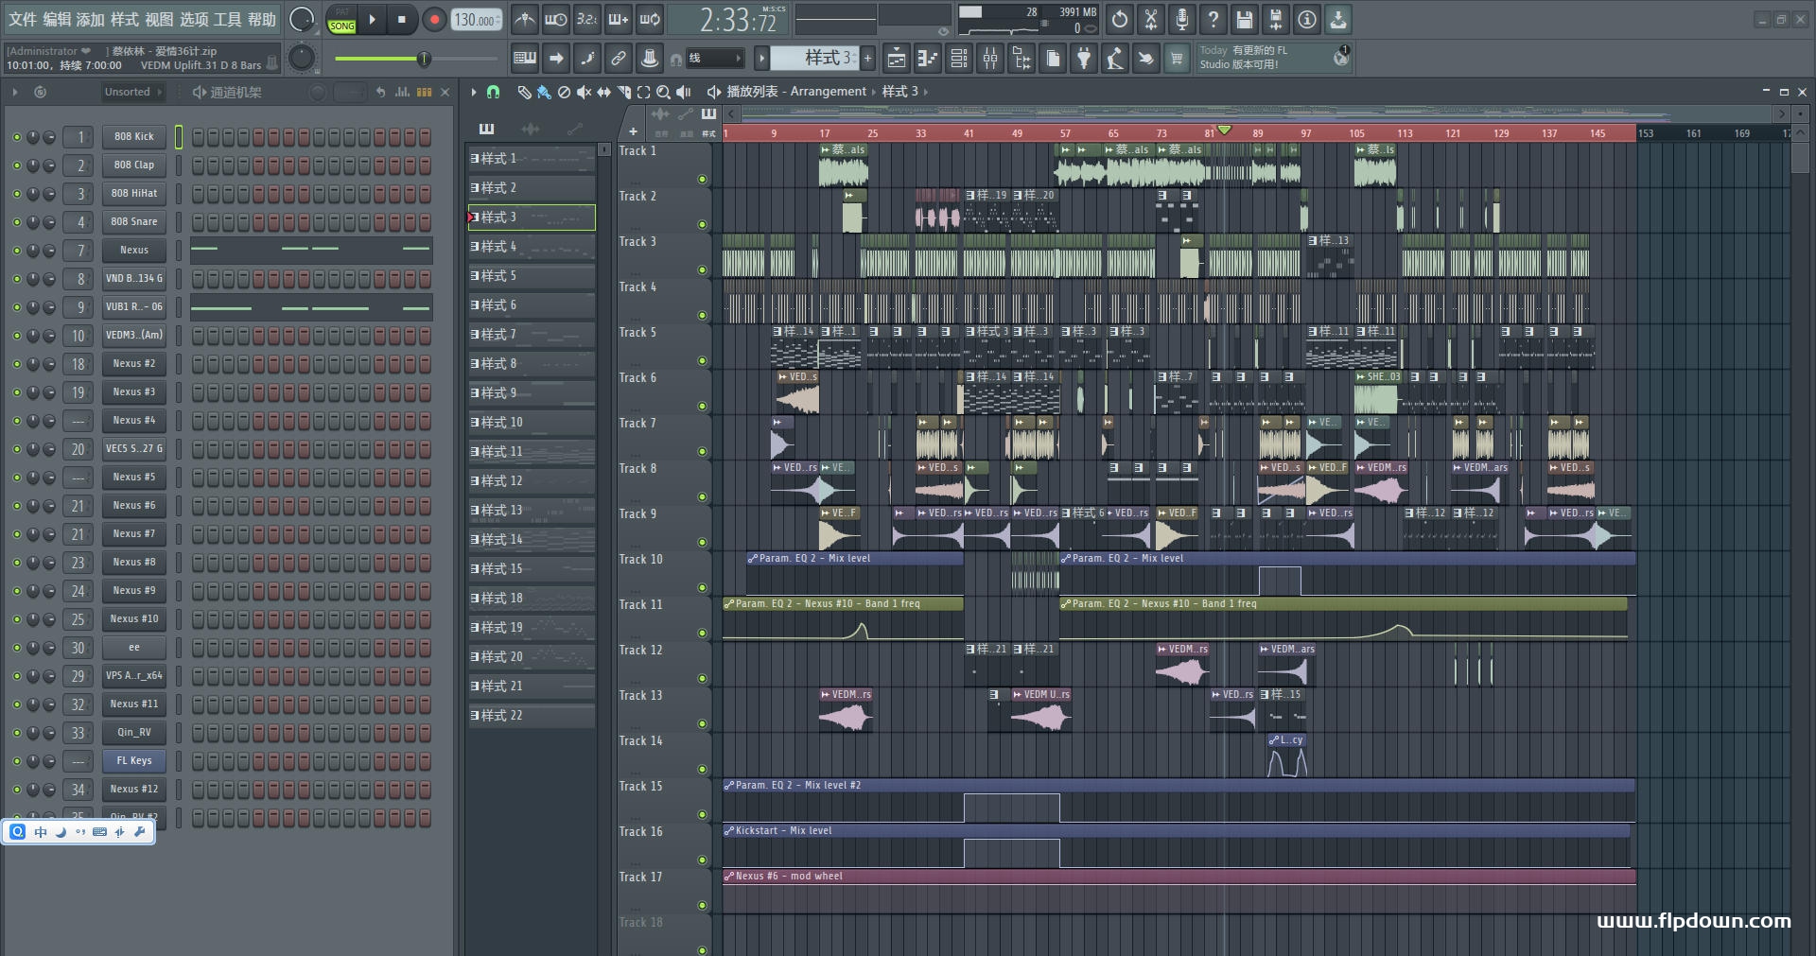The height and width of the screenshot is (956, 1816).
Task: Open the plugin database plug icon
Action: pos(1084,59)
